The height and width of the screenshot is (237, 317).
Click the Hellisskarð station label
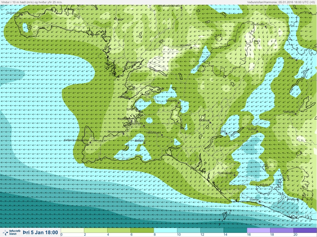(154, 133)
